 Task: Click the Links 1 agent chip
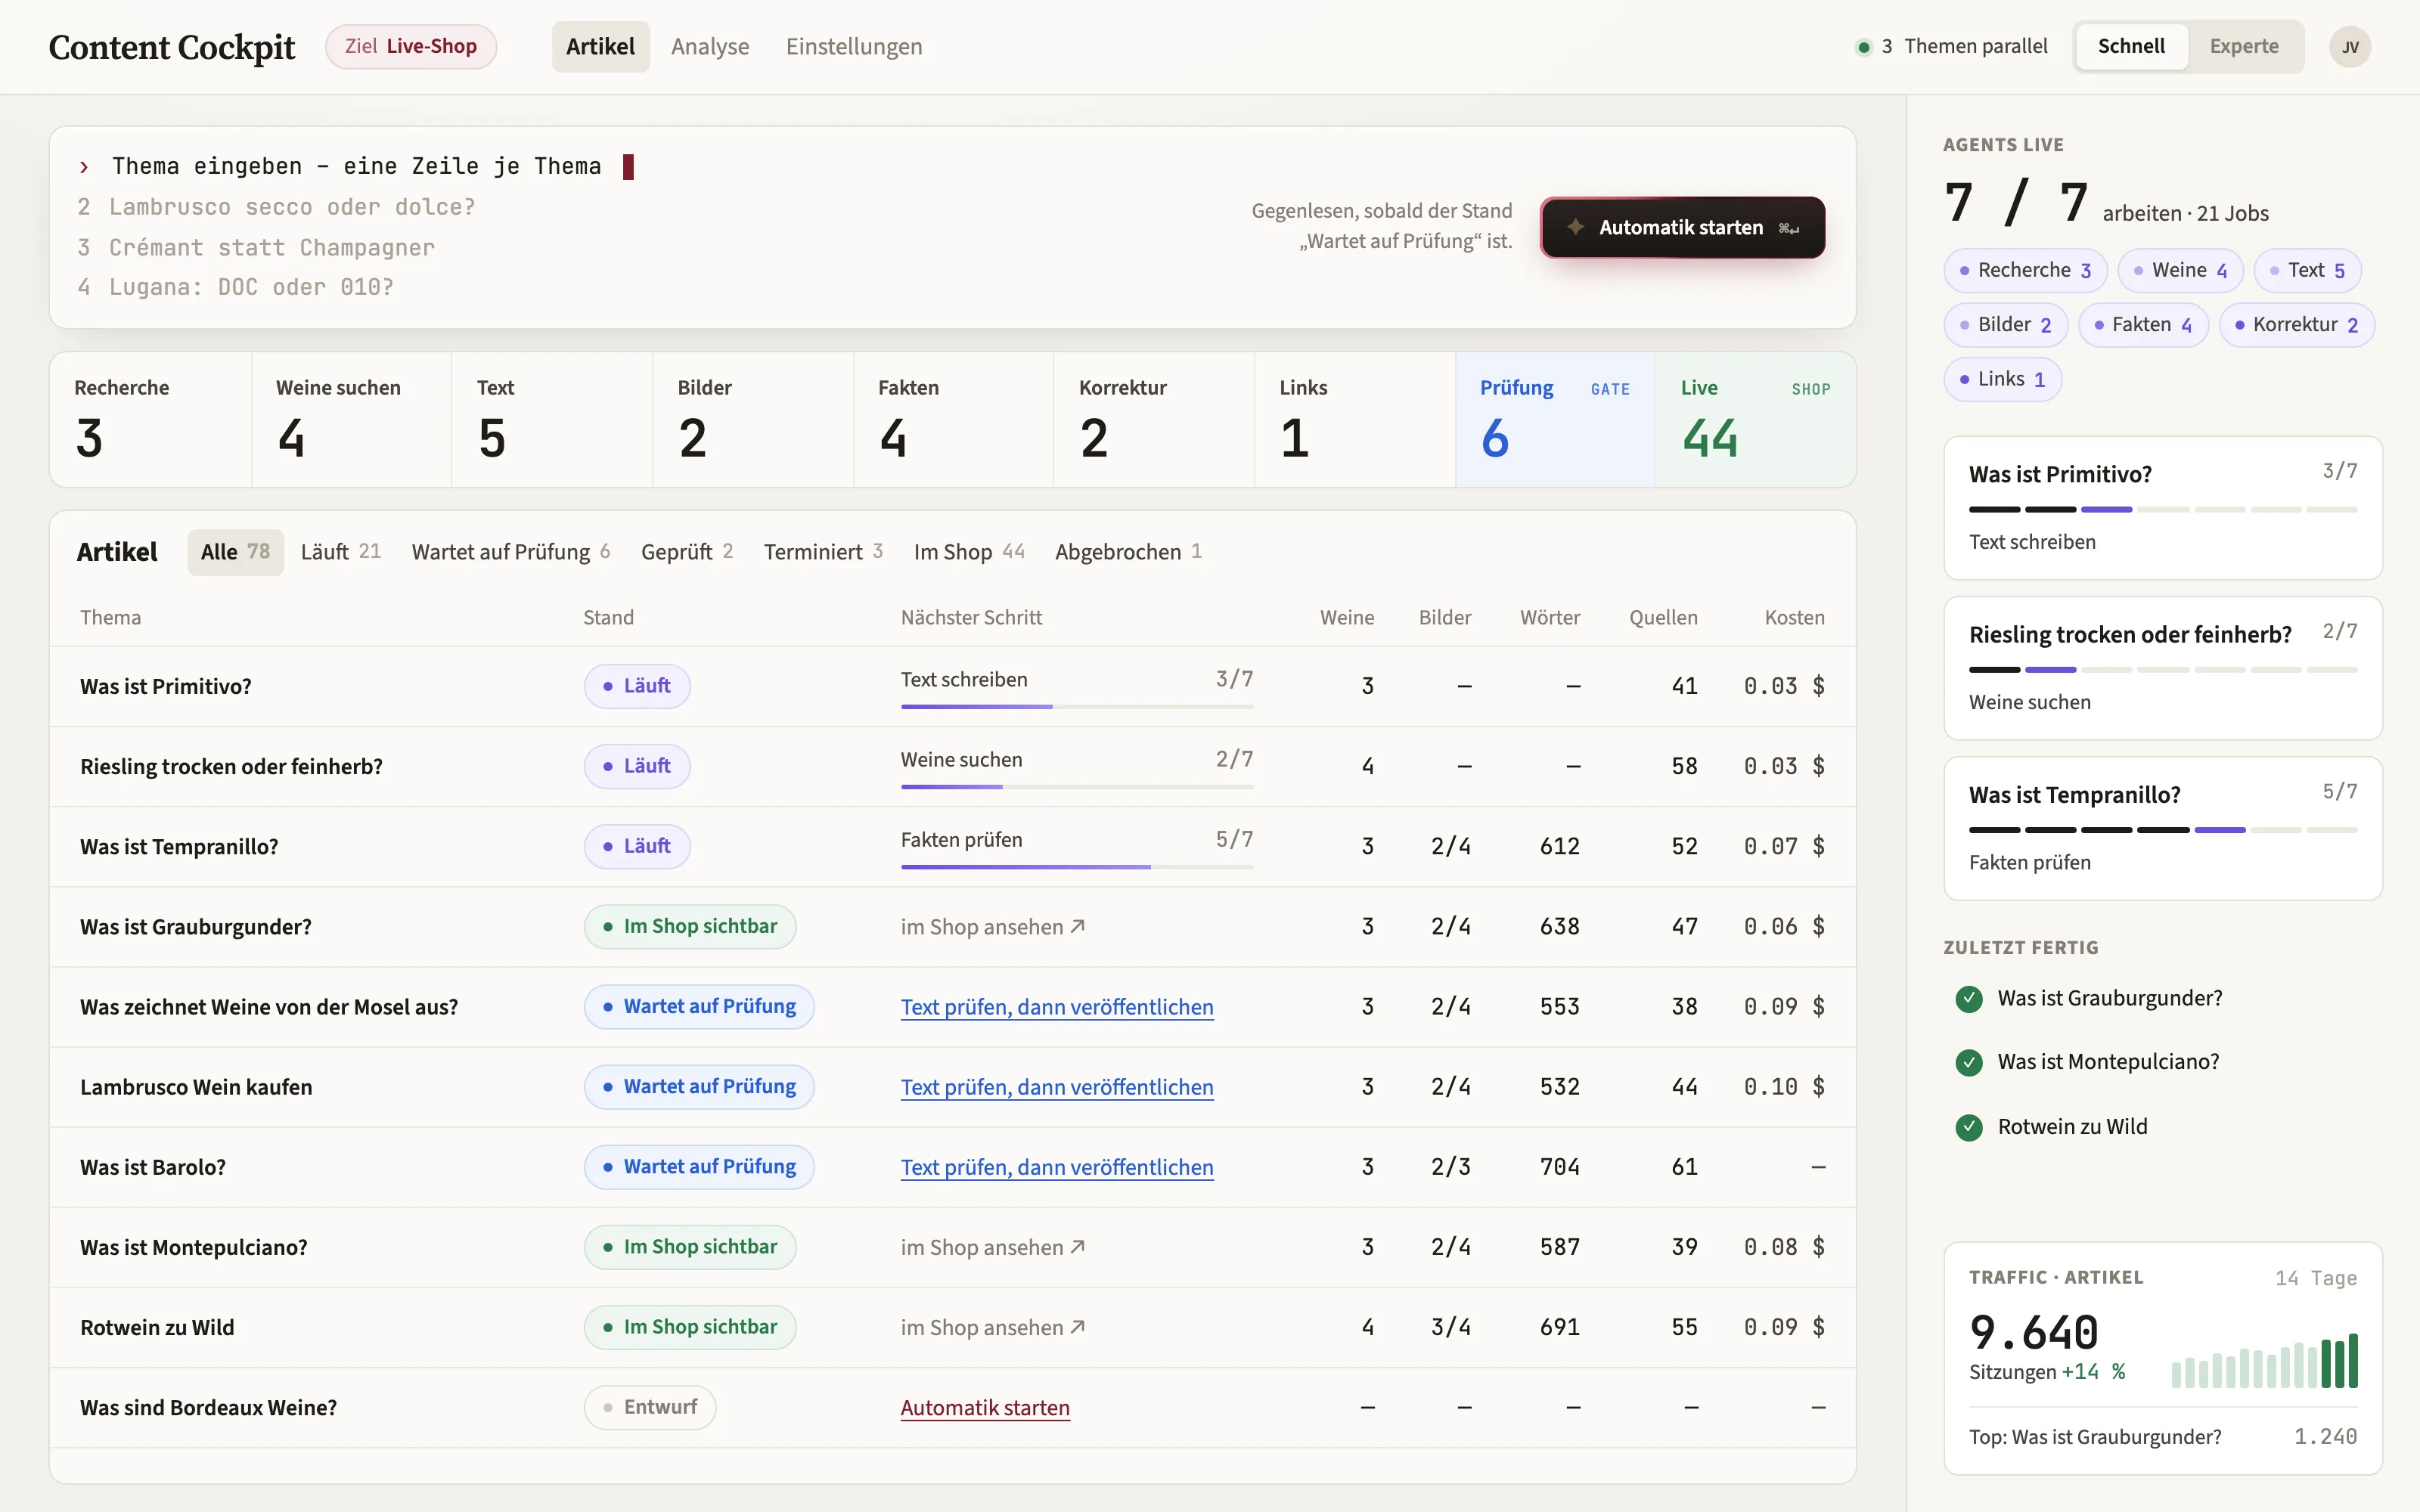[2002, 380]
